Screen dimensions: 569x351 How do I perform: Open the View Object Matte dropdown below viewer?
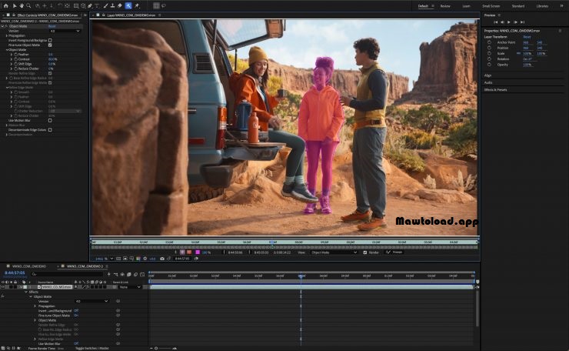pos(334,252)
